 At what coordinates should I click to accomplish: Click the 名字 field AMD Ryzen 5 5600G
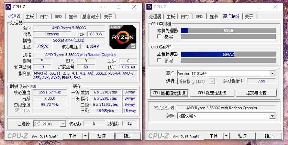tap(69, 28)
